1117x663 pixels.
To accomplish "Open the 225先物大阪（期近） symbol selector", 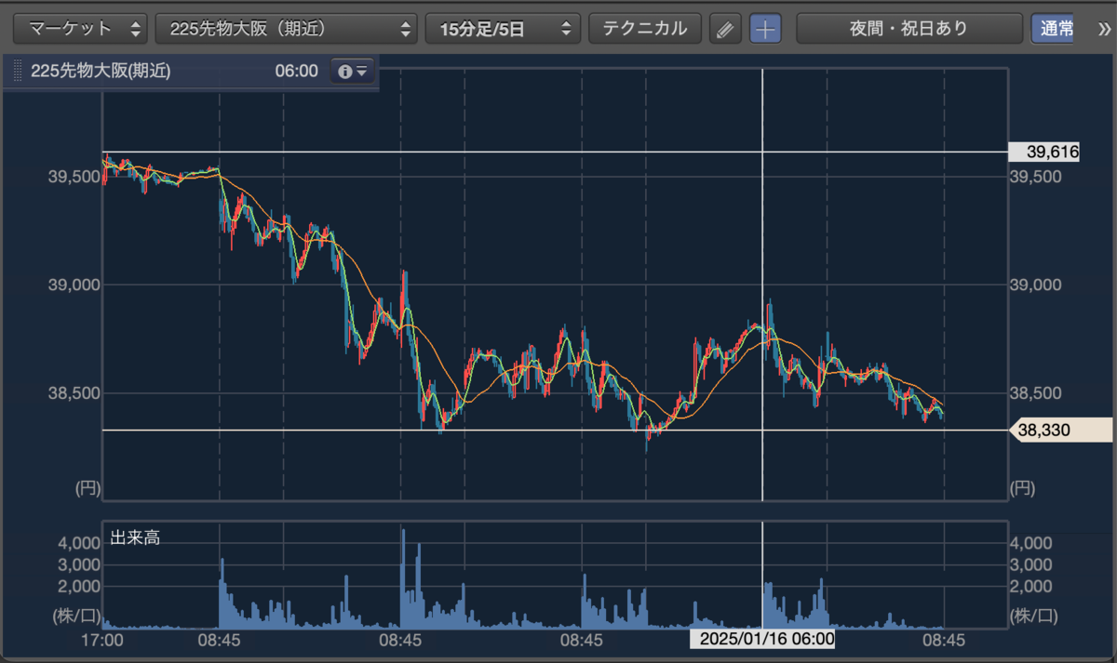I will pyautogui.click(x=287, y=28).
